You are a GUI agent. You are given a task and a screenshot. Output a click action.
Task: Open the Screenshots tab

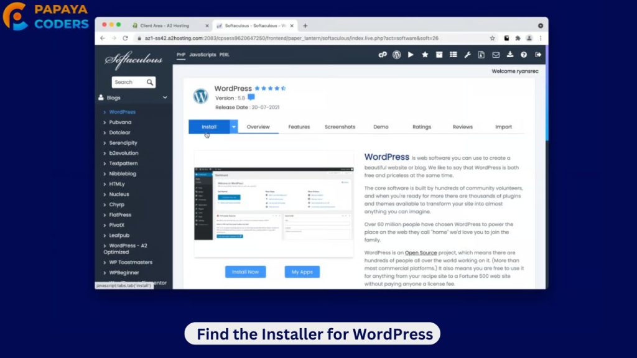pyautogui.click(x=340, y=127)
